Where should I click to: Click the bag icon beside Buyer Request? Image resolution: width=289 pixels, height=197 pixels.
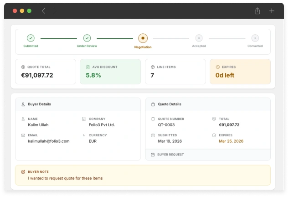[x=153, y=155]
